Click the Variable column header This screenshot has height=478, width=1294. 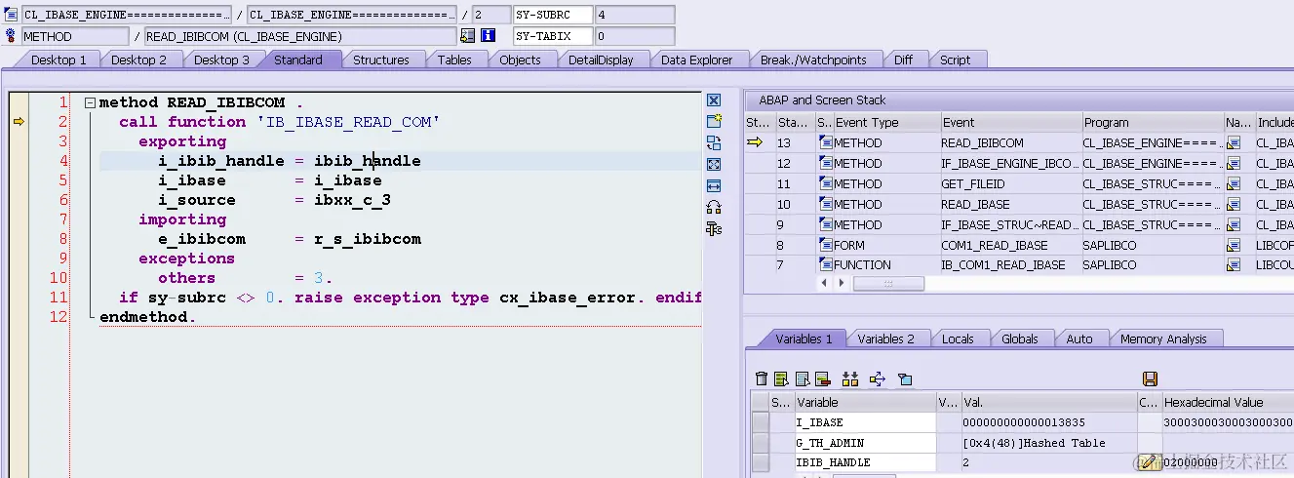pyautogui.click(x=864, y=401)
